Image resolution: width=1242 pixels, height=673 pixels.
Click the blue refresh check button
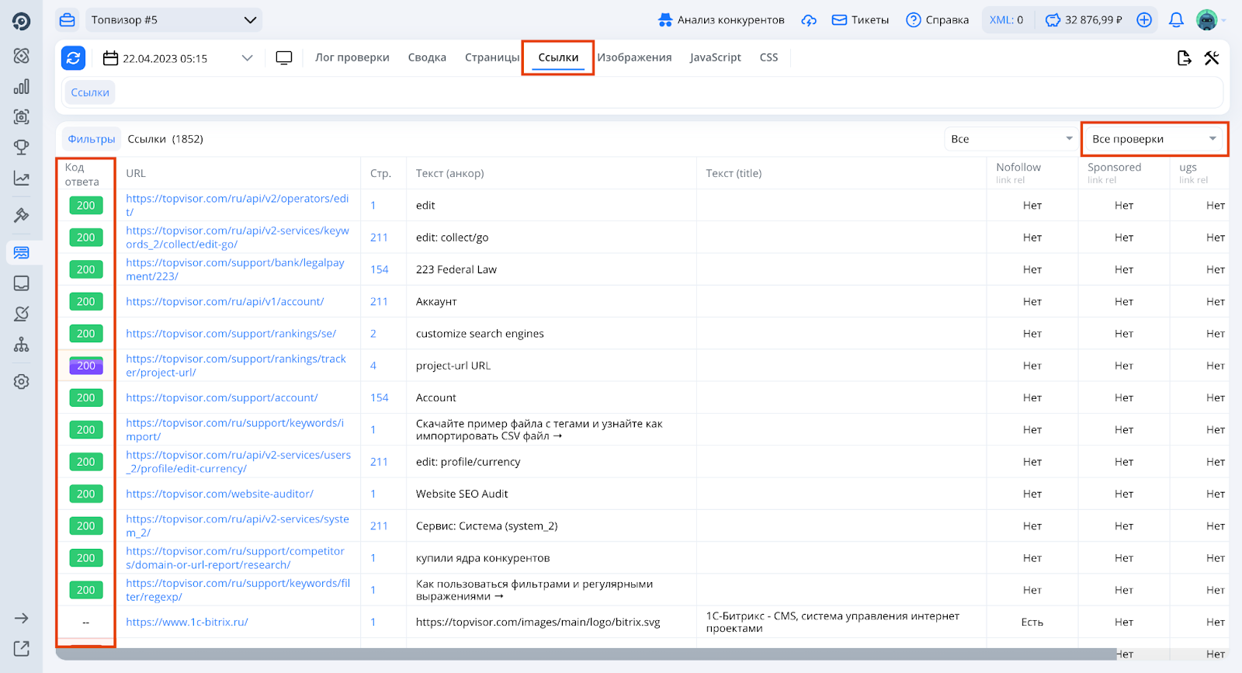point(73,57)
